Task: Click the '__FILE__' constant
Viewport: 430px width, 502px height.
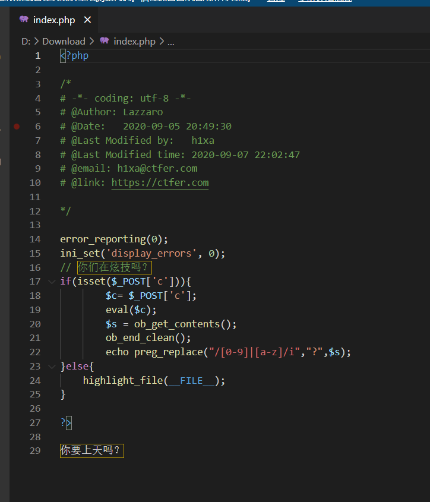Action: click(x=191, y=381)
